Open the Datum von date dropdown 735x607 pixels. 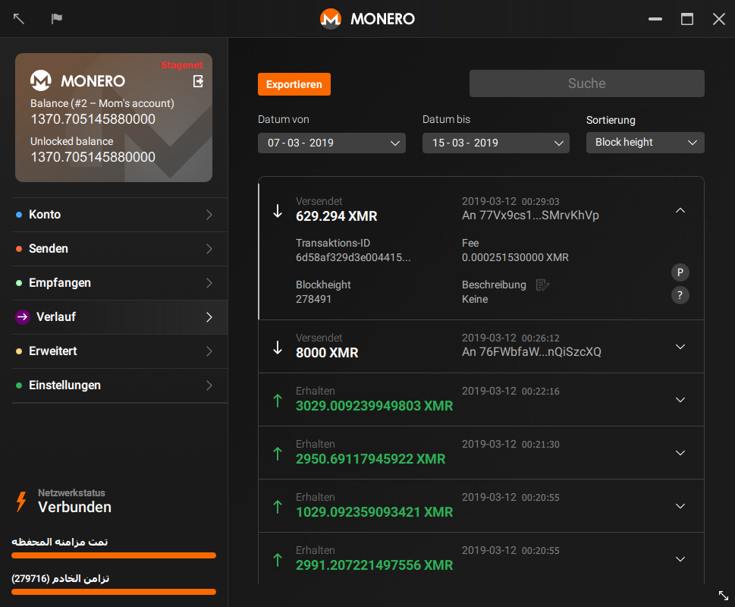point(331,143)
